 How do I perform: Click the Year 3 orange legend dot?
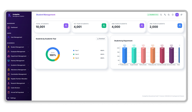(x=74, y=58)
